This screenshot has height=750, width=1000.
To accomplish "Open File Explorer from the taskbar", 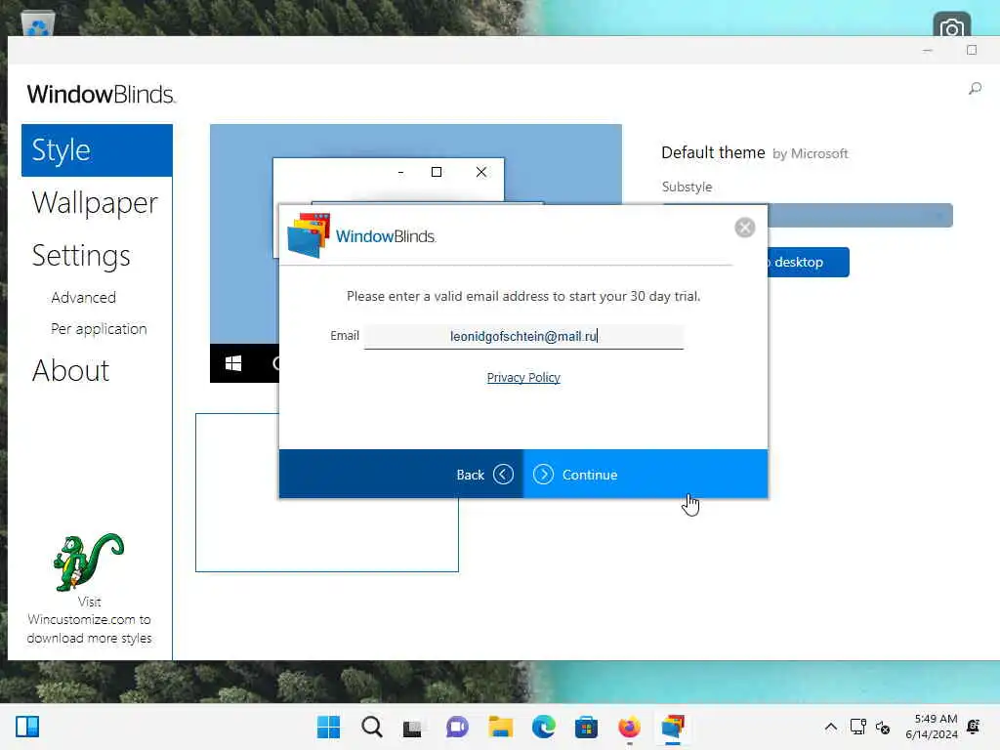I will 501,727.
